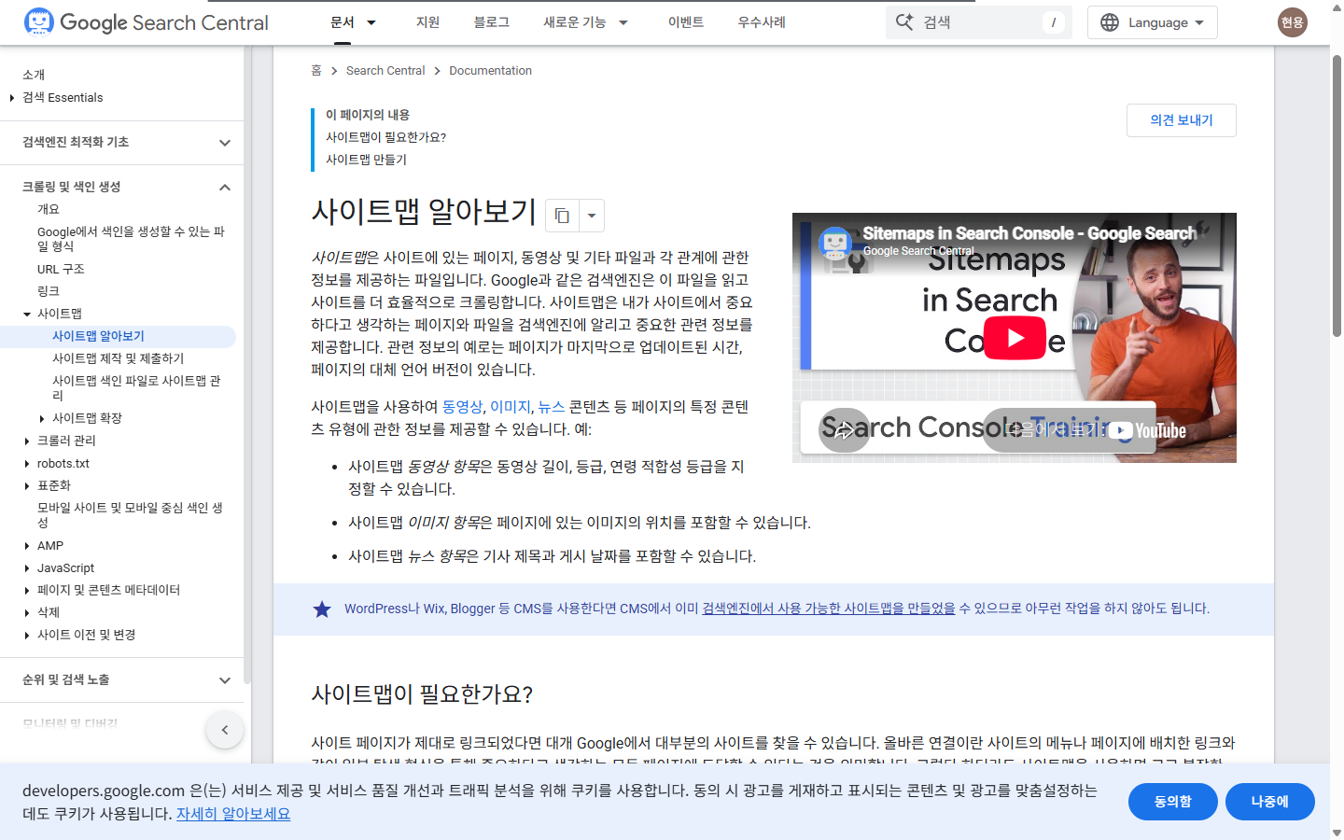Image resolution: width=1344 pixels, height=840 pixels.
Task: Select URL 구조 in sidebar
Action: pos(61,269)
